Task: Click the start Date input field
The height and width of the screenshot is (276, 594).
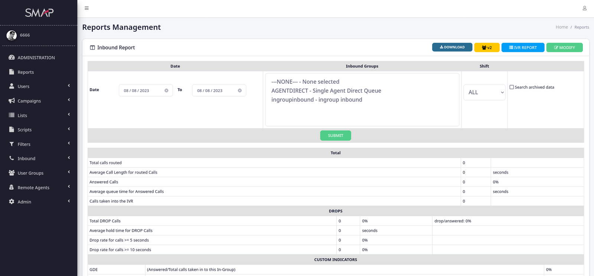Action: pos(146,91)
